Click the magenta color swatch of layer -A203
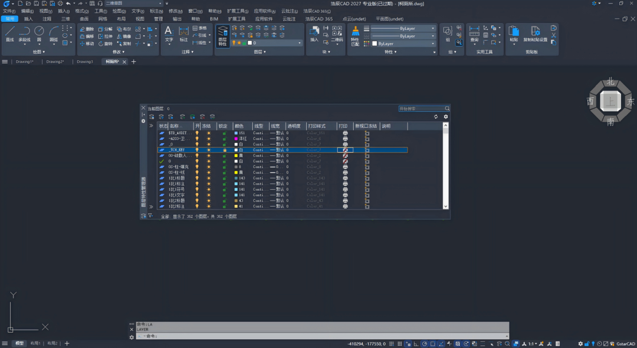The width and height of the screenshot is (637, 348). [x=236, y=139]
